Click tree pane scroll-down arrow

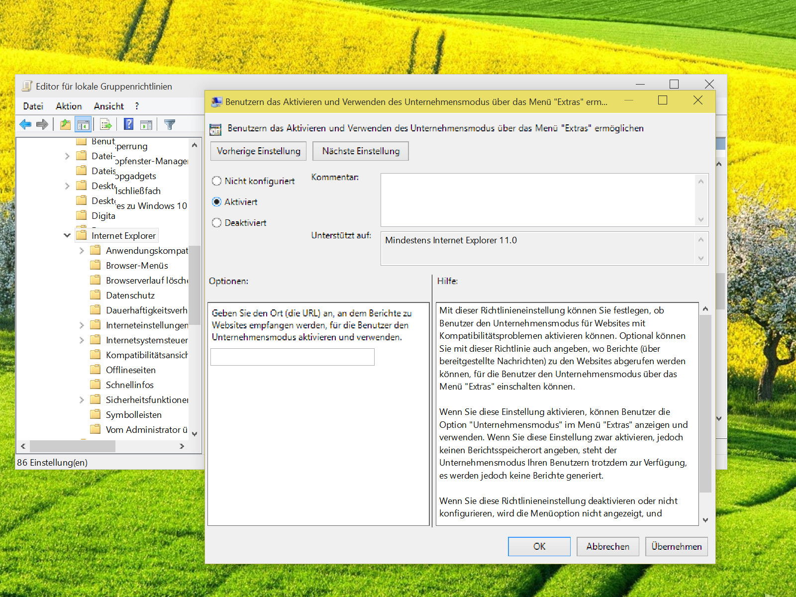pyautogui.click(x=195, y=434)
